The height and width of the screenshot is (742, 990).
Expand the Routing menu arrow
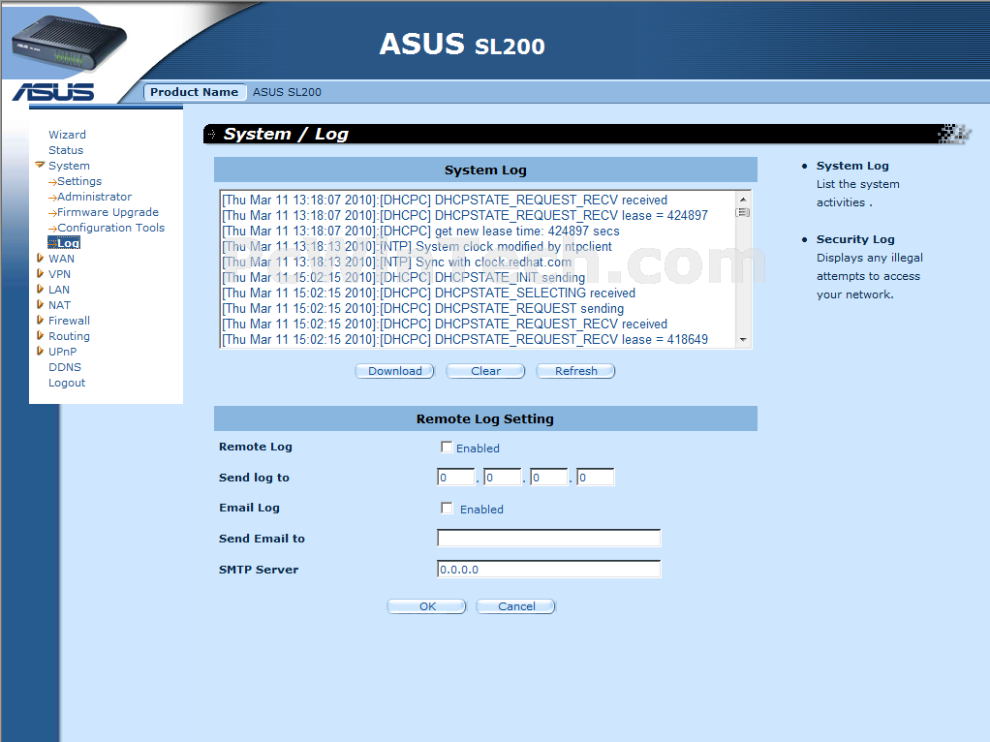click(x=40, y=336)
